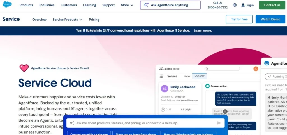Open the globe language selector icon
Screen dimensions: 287x135
235,5
